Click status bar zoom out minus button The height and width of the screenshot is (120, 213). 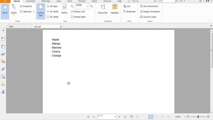point(188,117)
